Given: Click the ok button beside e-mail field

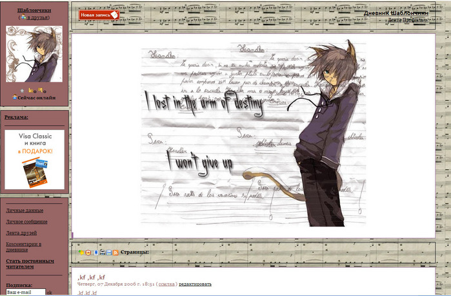Looking at the screenshot, I should [x=49, y=293].
